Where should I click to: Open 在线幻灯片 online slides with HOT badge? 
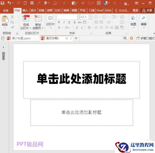tap(26, 18)
